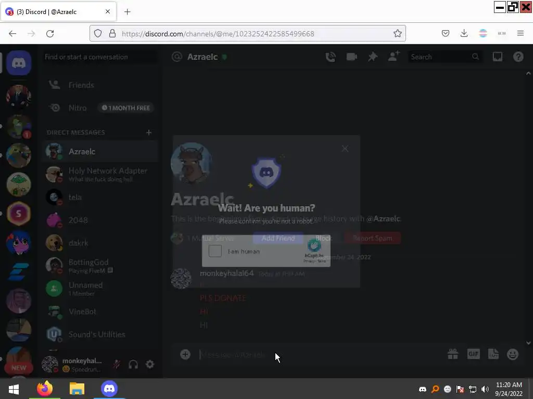
Task: Click the Add Friend button
Action: 278,238
